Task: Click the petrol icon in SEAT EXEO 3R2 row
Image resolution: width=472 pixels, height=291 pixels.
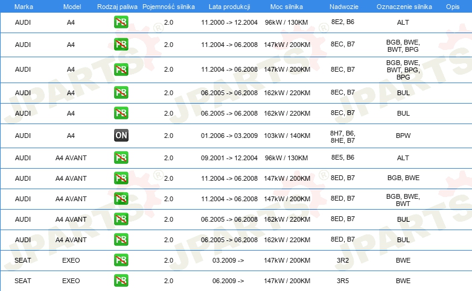Action: pyautogui.click(x=121, y=260)
